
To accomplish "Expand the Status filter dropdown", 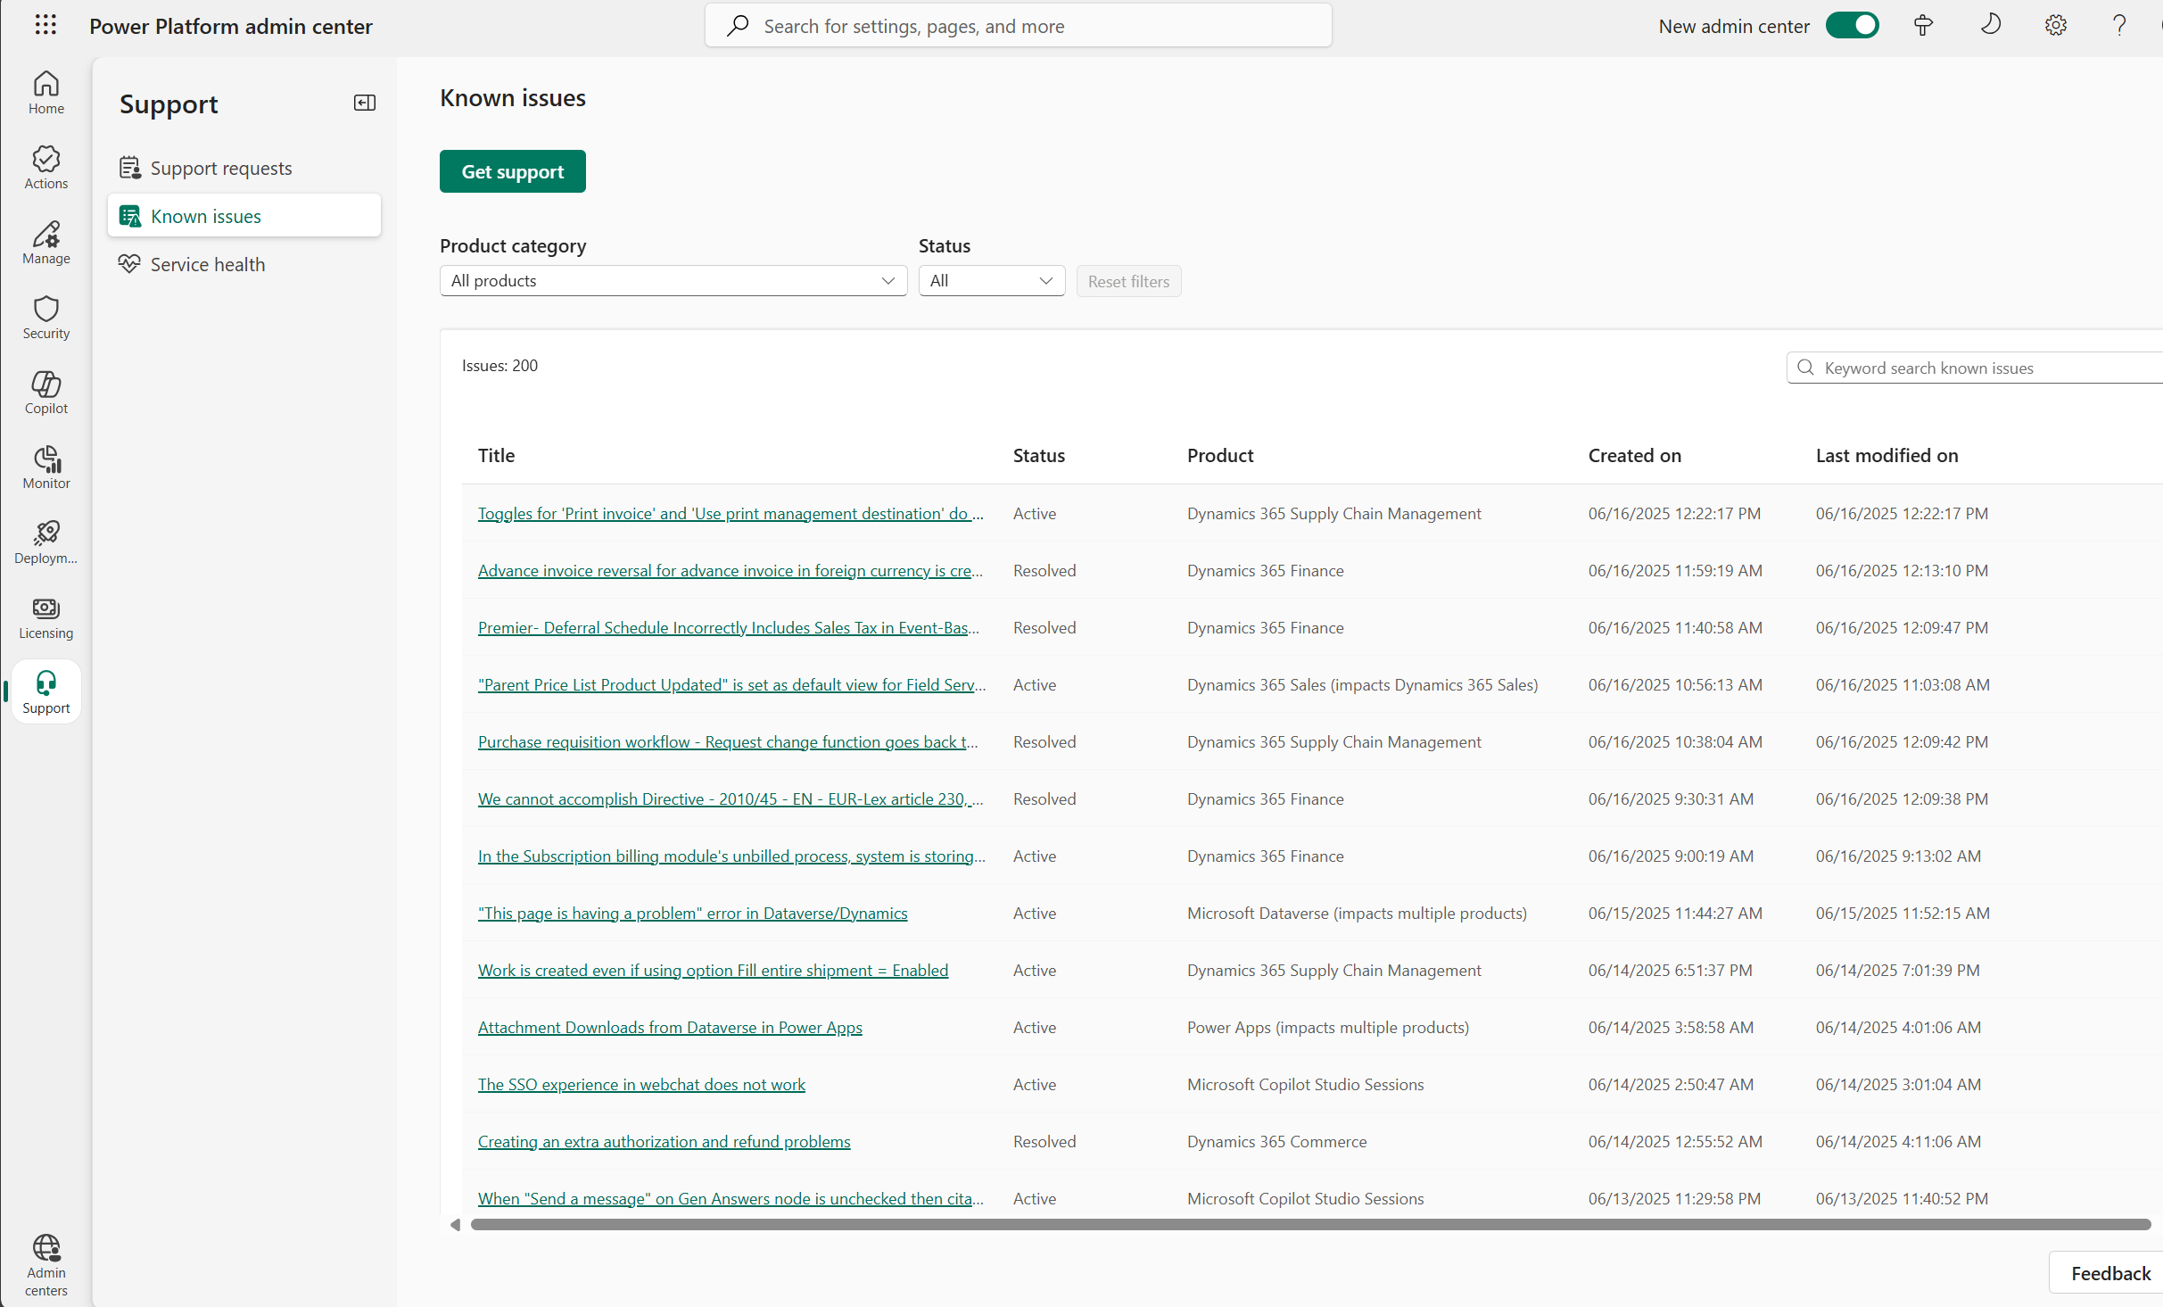I will point(991,280).
